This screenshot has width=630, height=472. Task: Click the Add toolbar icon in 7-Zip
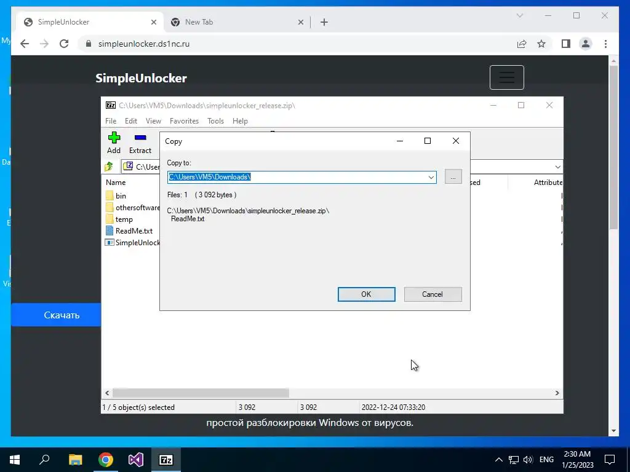click(x=114, y=143)
